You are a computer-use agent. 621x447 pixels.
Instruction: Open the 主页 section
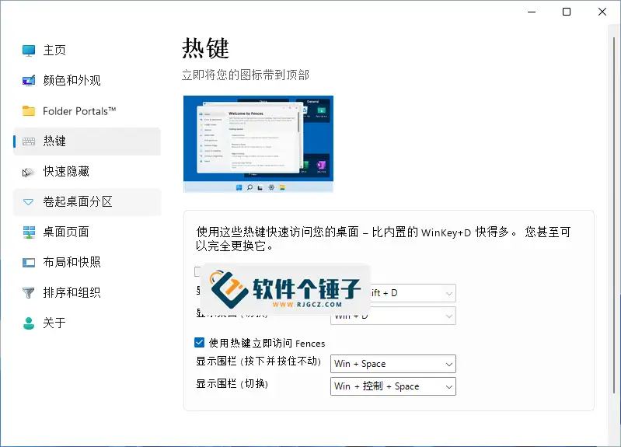coord(87,51)
